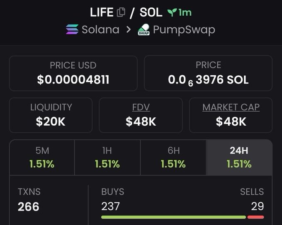The width and height of the screenshot is (282, 225).
Task: Click the Solana chain logo
Action: pos(72,29)
